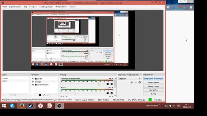Switch input language РУС indicator

coord(179,106)
